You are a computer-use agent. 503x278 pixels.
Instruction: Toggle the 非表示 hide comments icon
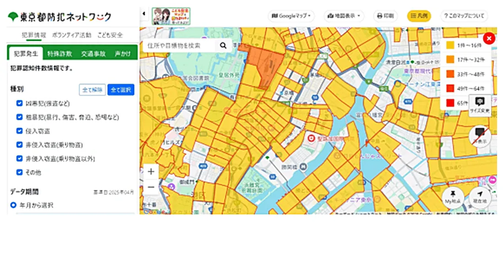[480, 135]
